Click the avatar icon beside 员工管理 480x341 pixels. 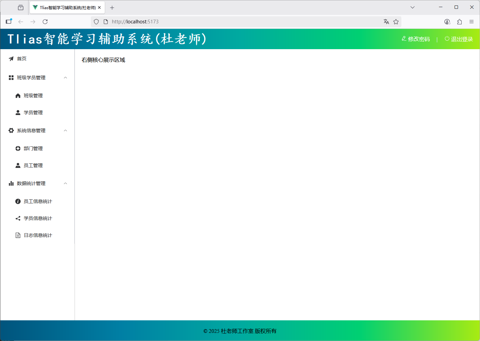[18, 165]
